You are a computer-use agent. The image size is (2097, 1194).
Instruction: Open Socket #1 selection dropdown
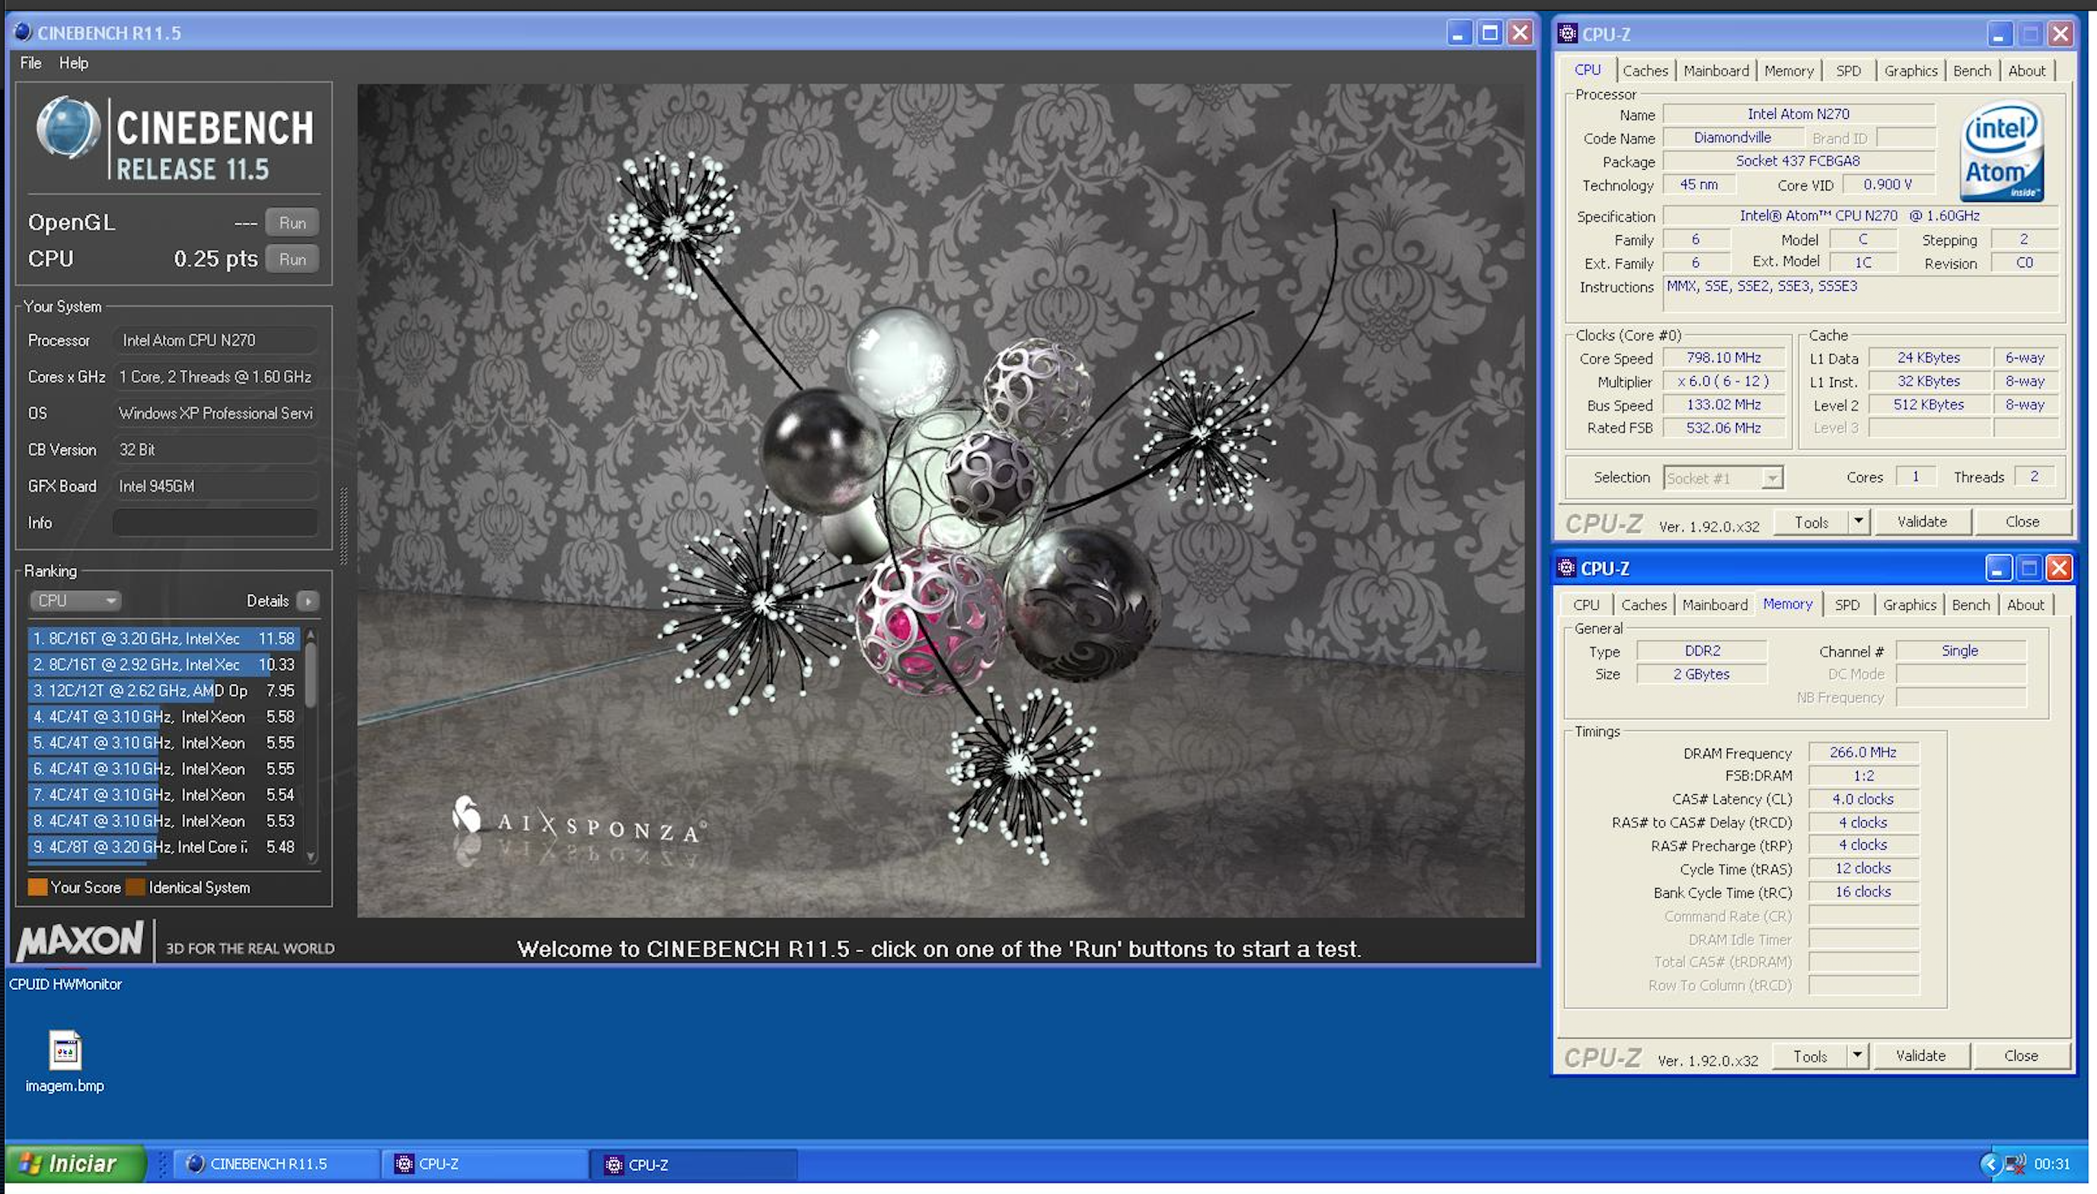click(x=1722, y=477)
